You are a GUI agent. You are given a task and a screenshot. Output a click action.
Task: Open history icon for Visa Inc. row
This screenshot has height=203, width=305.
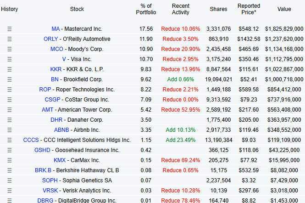pyautogui.click(x=9, y=59)
